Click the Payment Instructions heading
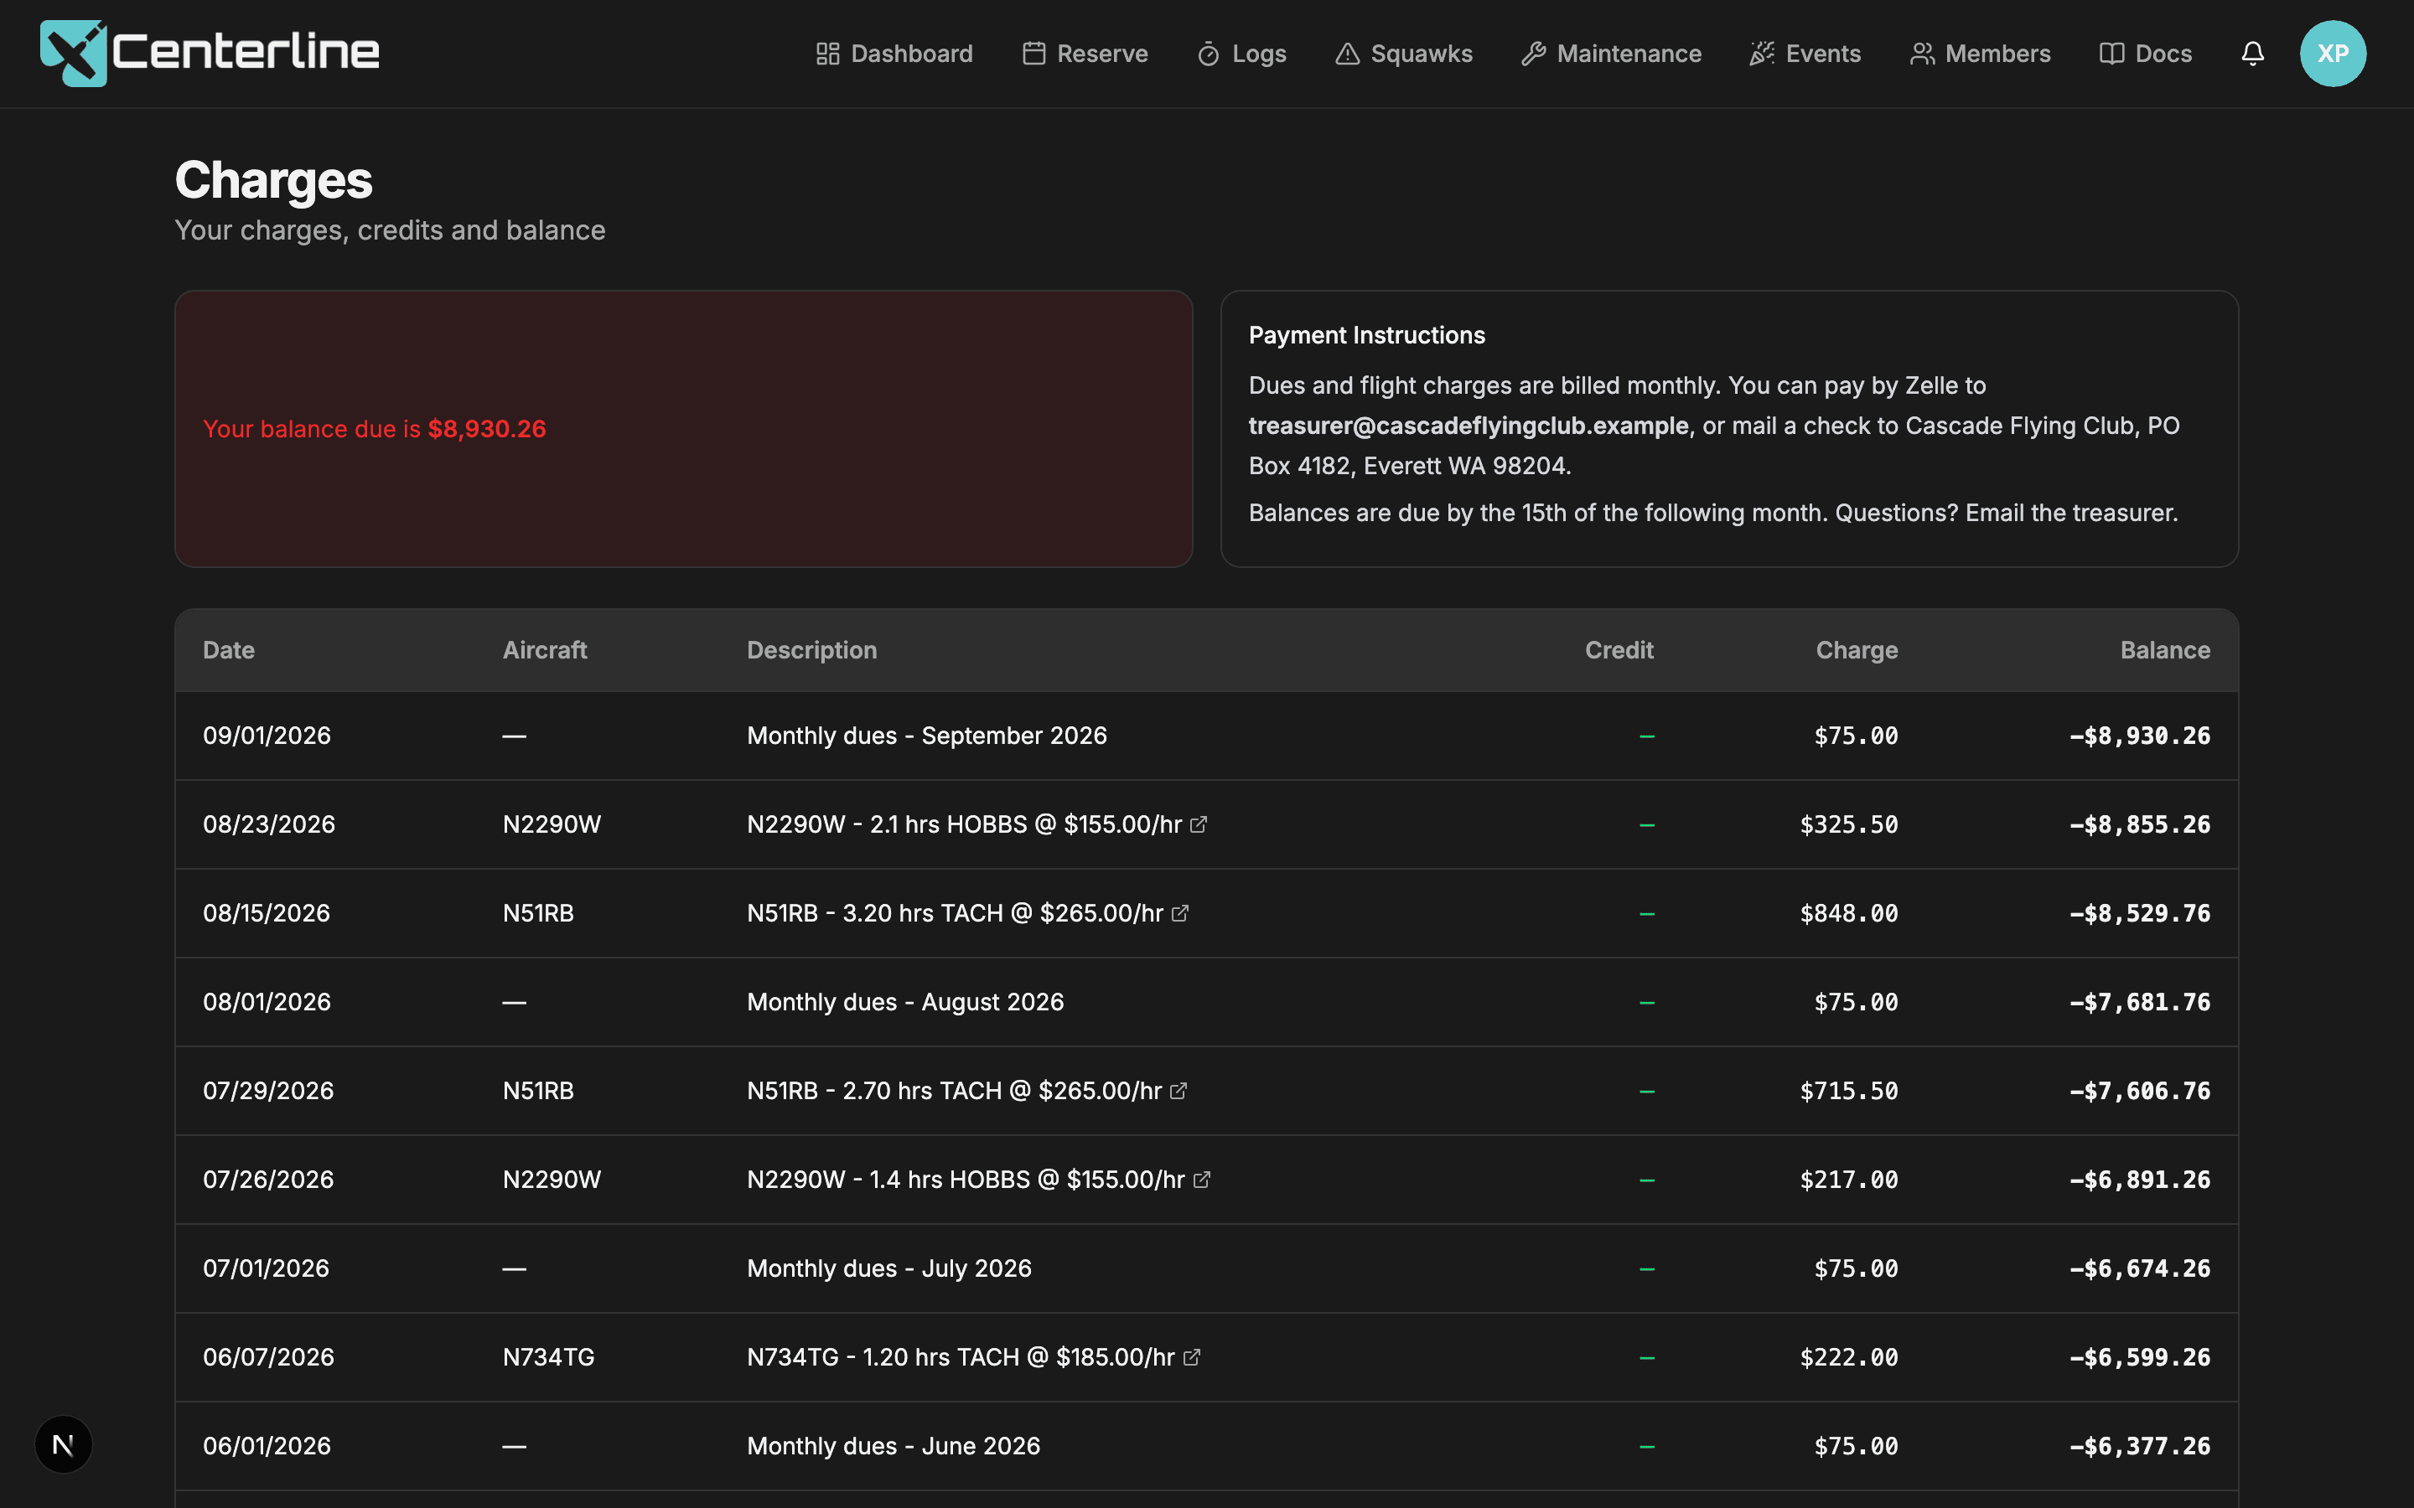Screen dimensions: 2414x1508 pos(1366,335)
